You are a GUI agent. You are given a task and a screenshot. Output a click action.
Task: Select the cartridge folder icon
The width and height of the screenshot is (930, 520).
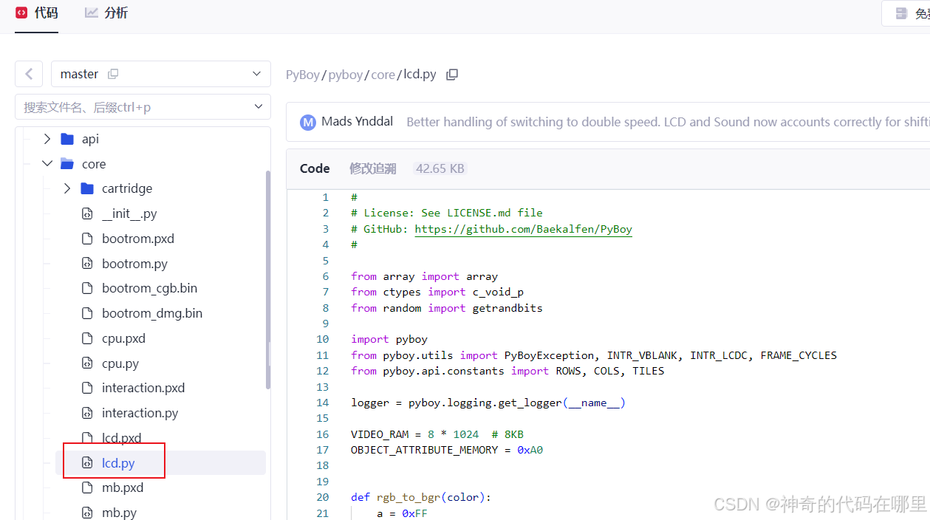87,188
